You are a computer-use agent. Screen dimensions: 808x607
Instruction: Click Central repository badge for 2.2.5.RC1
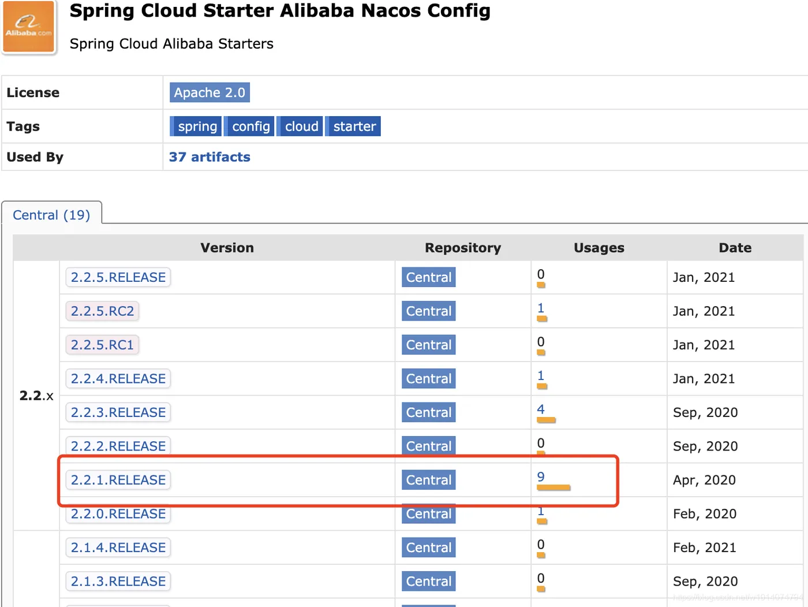429,345
